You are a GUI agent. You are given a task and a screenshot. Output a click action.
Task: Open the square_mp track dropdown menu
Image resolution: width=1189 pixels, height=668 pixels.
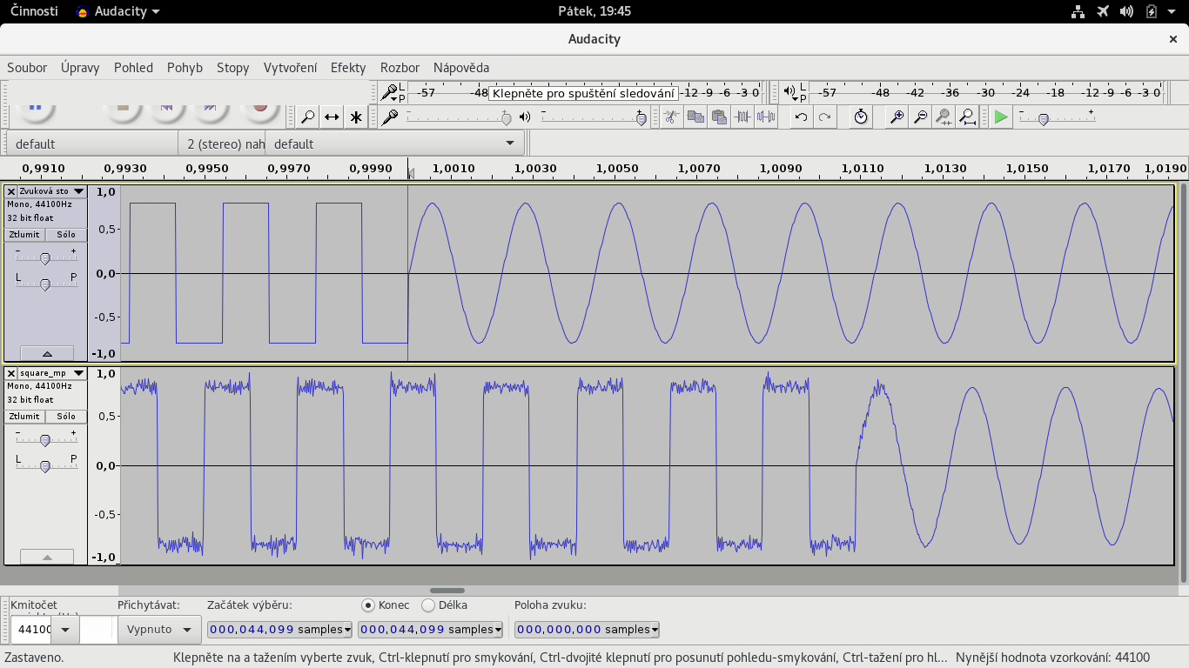coord(78,373)
